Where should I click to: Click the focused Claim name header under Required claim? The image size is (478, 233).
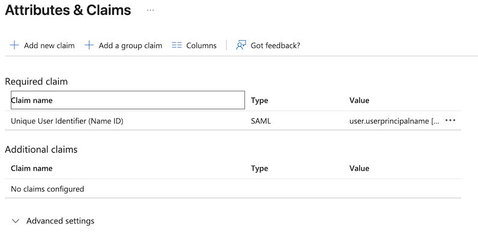[x=128, y=100]
